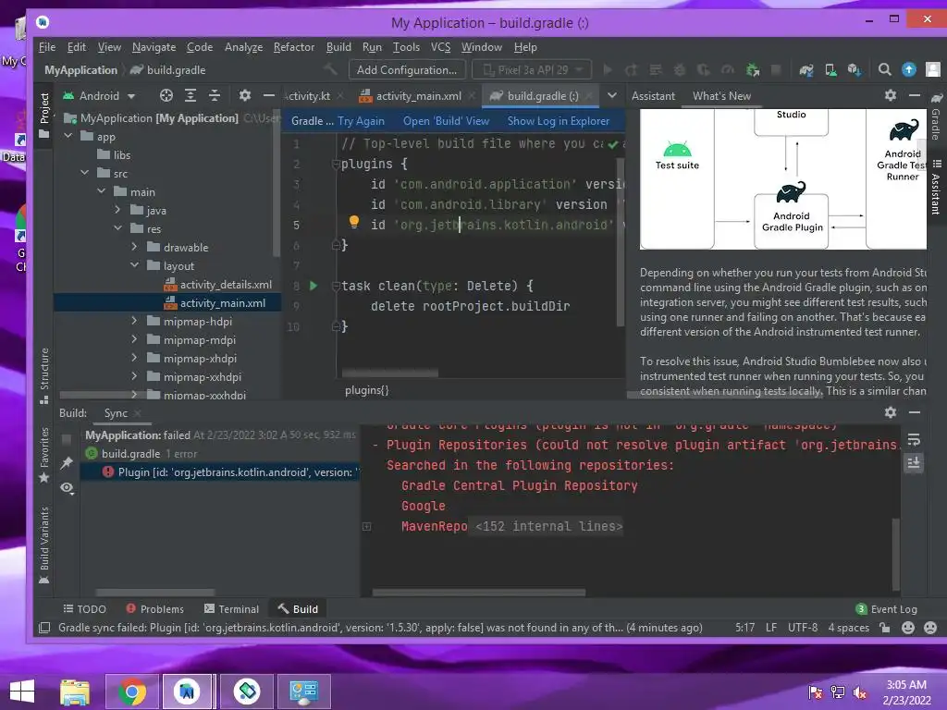Open File Explorer from the Windows taskbar

click(75, 692)
